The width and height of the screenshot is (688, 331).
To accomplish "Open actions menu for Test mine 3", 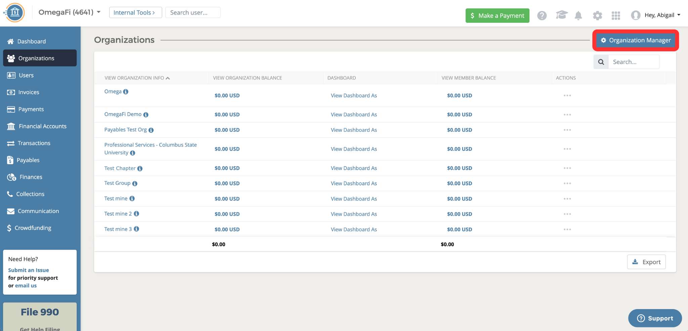I will click(567, 229).
